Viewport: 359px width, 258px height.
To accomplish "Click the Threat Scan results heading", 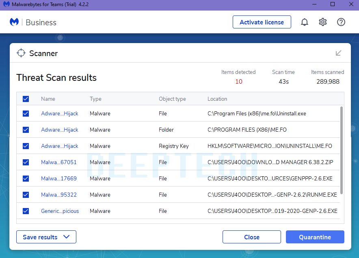I will [x=56, y=78].
